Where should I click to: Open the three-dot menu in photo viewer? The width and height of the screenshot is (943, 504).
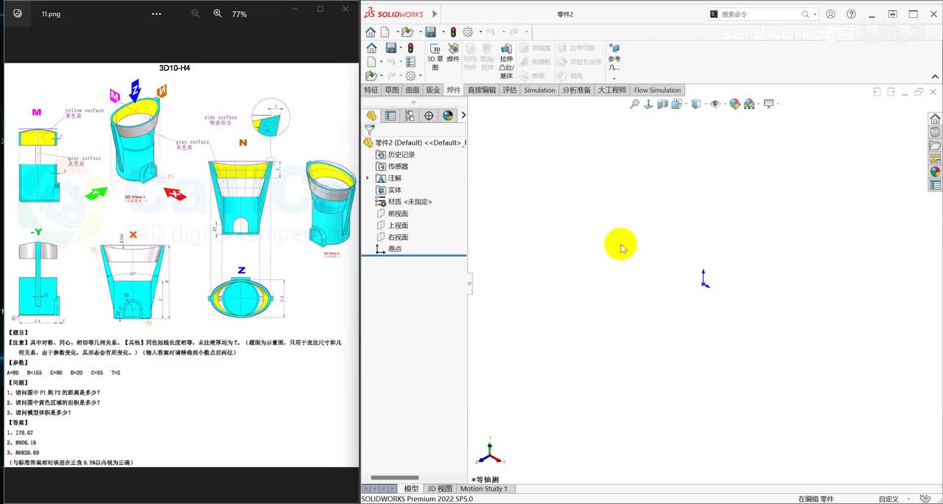click(155, 13)
